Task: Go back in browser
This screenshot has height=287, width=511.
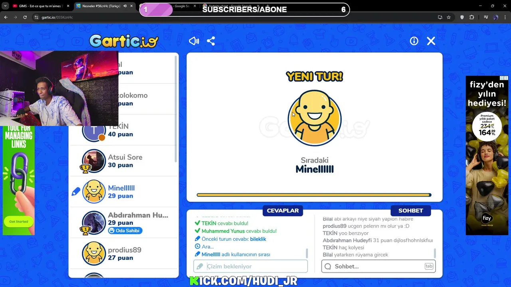Action: [x=6, y=17]
